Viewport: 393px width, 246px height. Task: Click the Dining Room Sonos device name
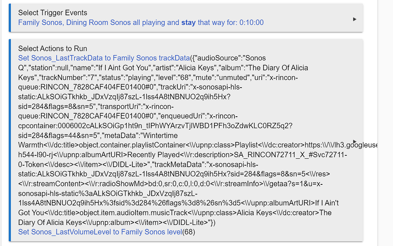click(98, 22)
